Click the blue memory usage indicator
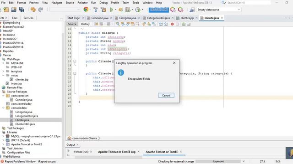 click(159, 10)
